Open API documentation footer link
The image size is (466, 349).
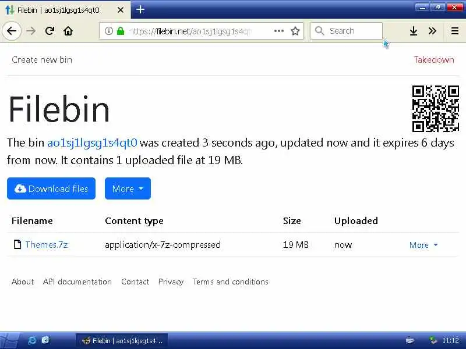pos(77,282)
